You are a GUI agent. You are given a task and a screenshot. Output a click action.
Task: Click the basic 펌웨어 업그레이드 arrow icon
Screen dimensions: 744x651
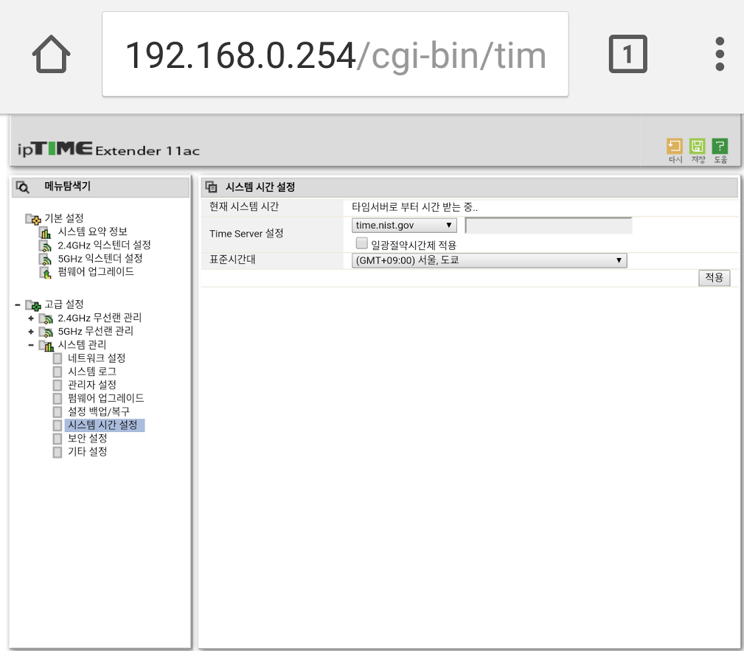click(x=45, y=273)
